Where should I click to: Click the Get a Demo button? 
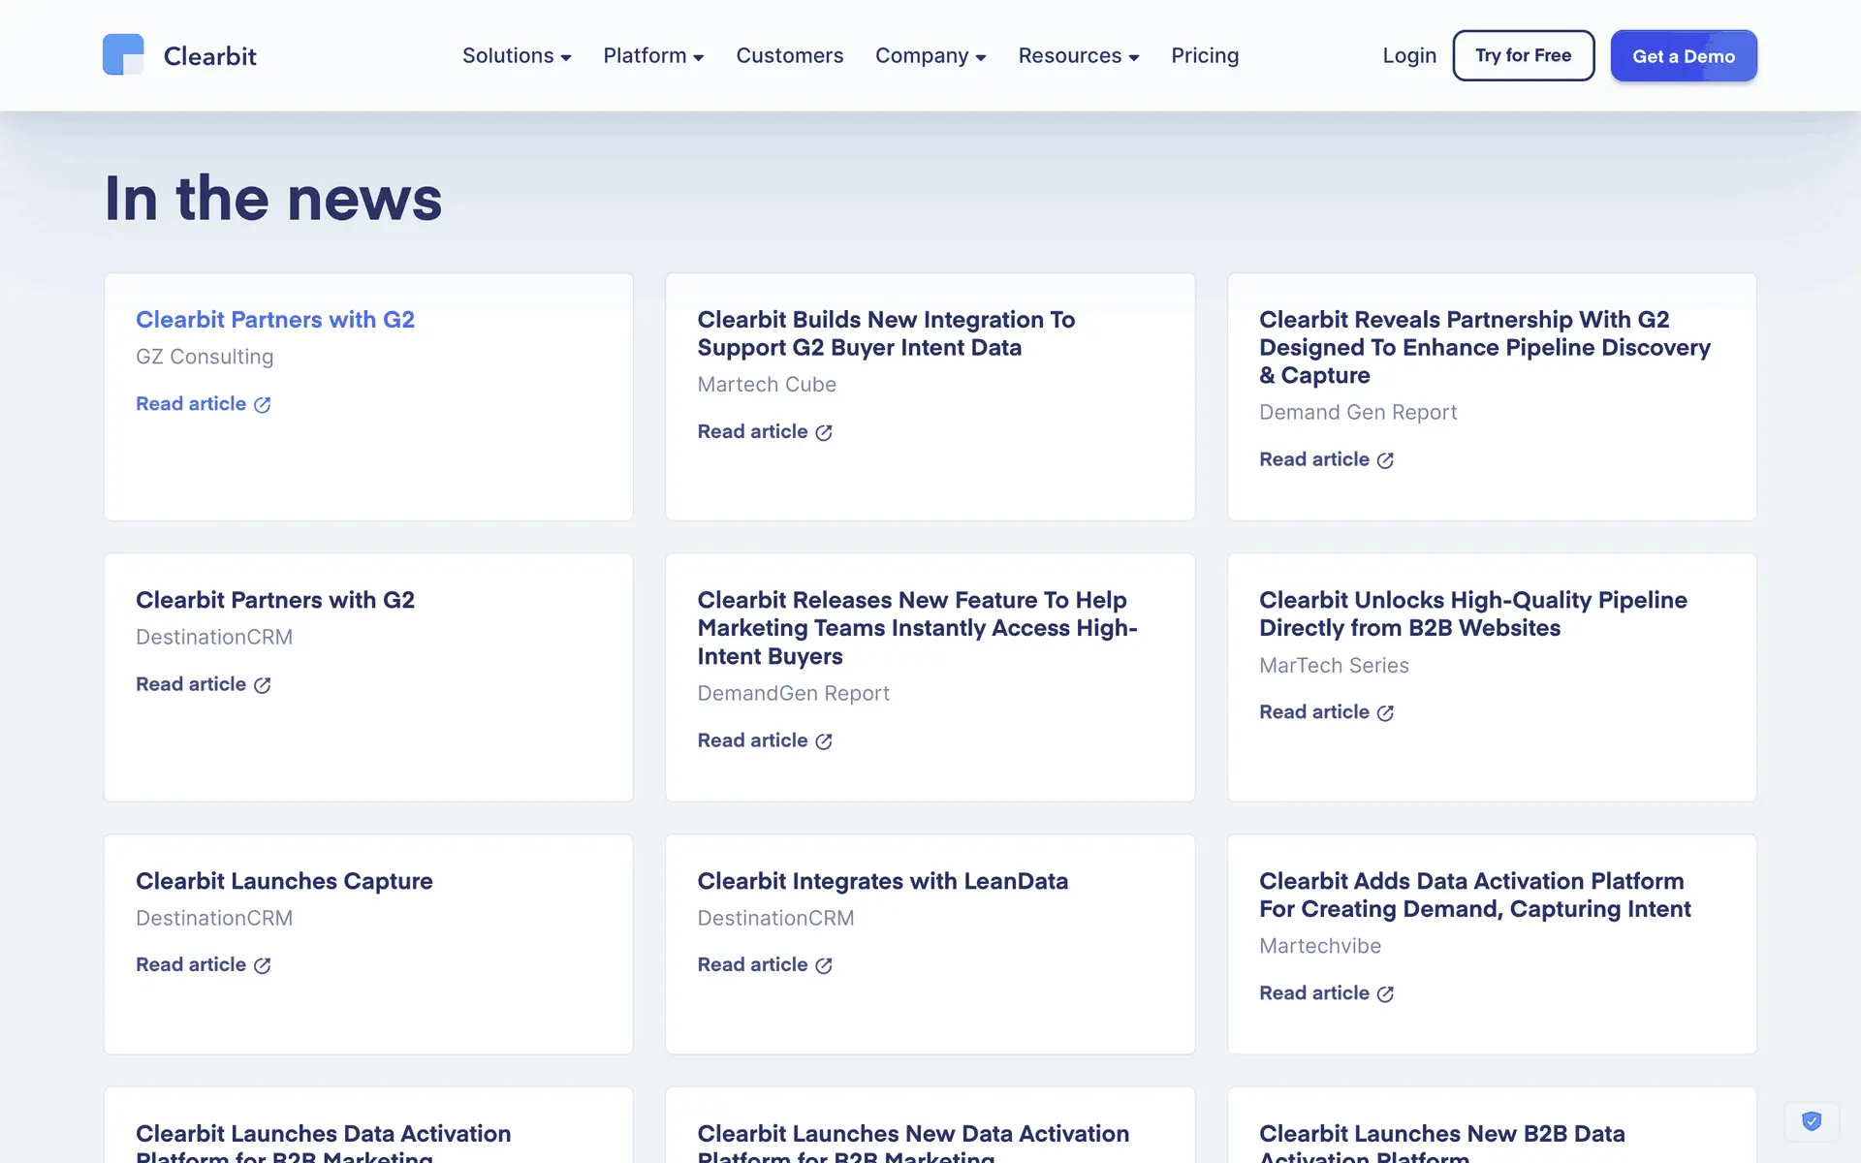1683,56
